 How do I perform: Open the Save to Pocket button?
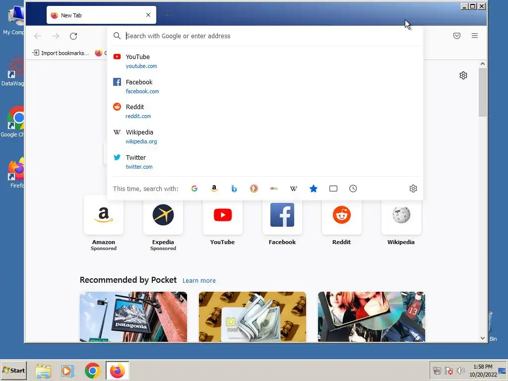457,36
